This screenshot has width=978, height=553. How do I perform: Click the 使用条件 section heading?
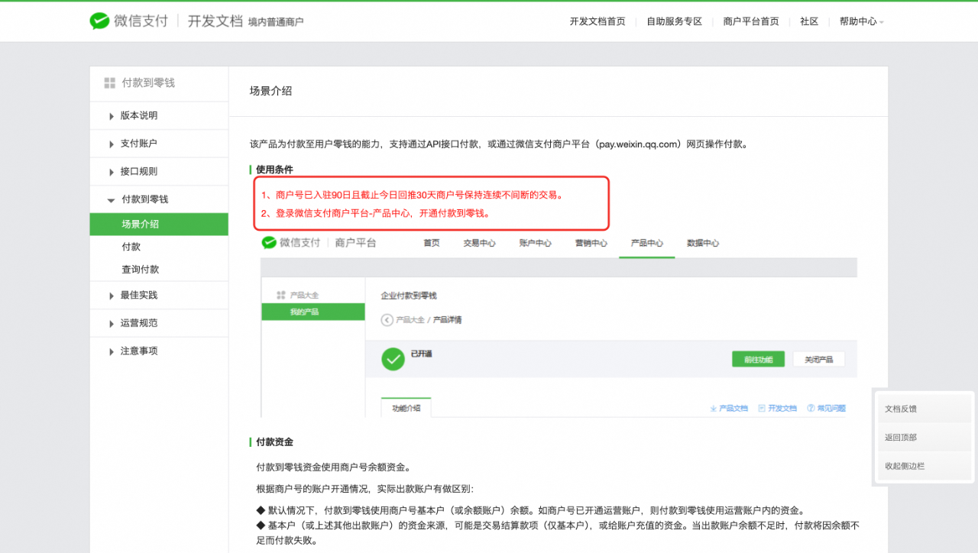tap(274, 170)
